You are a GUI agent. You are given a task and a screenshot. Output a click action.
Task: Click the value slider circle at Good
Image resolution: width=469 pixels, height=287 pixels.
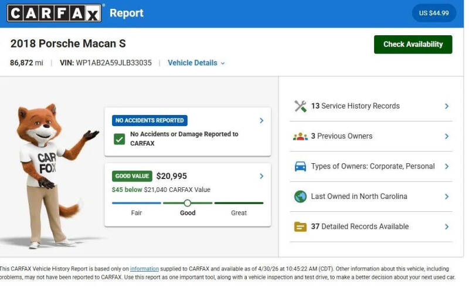pyautogui.click(x=188, y=203)
